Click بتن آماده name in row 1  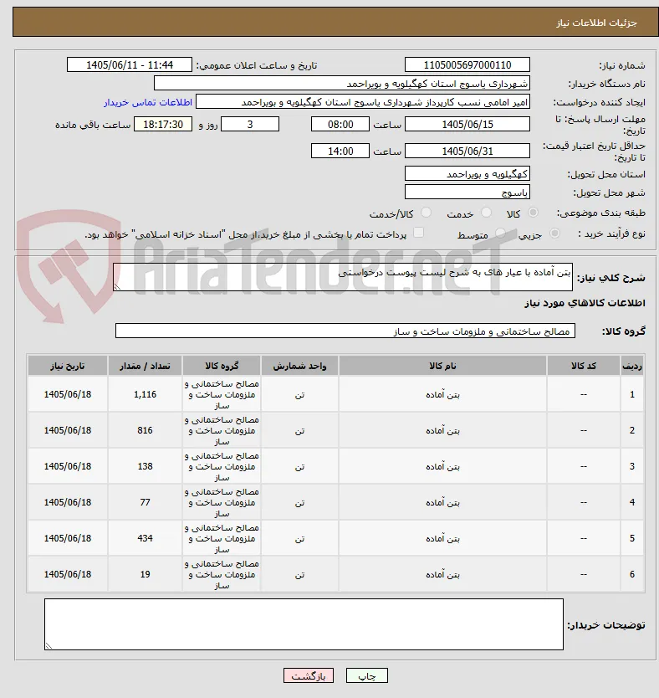coord(442,394)
